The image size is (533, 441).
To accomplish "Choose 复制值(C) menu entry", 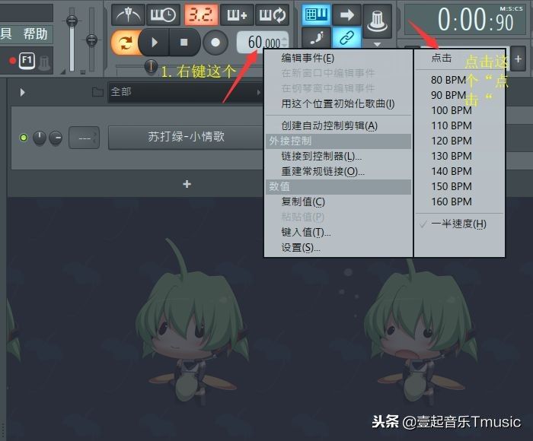I will pyautogui.click(x=338, y=201).
